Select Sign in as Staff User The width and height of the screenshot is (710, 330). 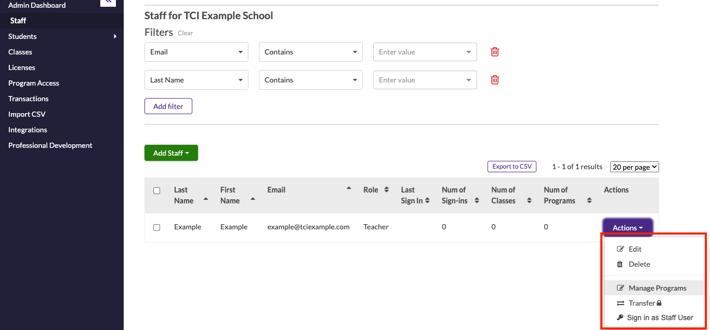click(660, 318)
